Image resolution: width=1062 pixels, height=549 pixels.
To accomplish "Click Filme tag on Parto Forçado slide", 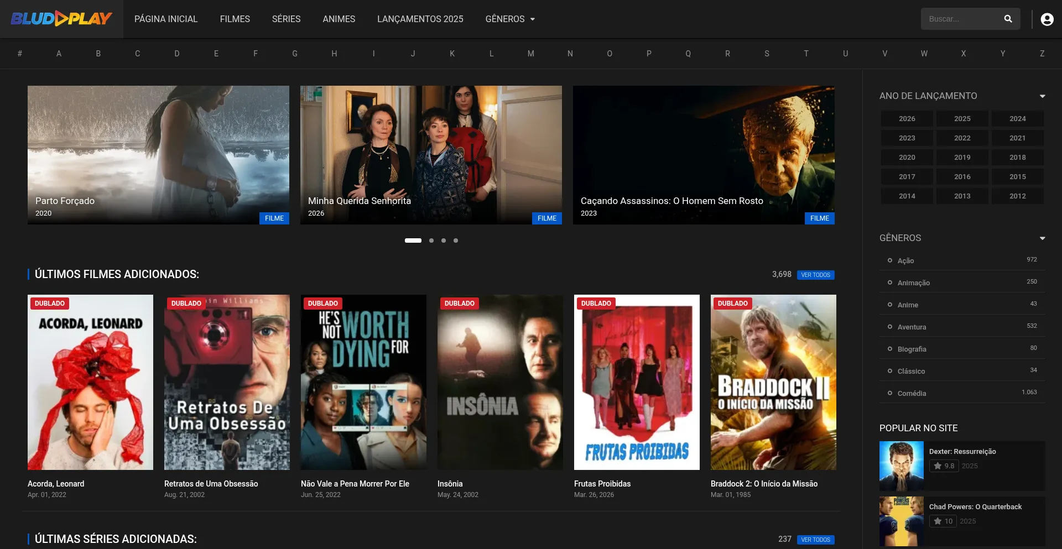I will tap(274, 218).
